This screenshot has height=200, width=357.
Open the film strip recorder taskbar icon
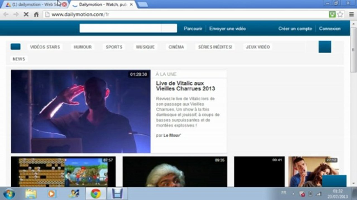(x=117, y=194)
